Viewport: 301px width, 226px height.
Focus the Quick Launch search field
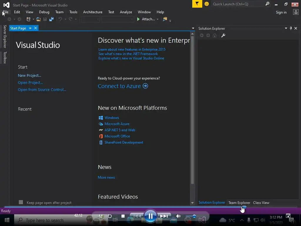pos(238,4)
